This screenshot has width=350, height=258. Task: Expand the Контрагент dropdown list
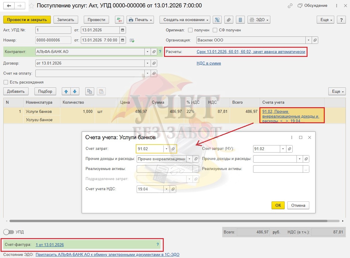pyautogui.click(x=148, y=52)
